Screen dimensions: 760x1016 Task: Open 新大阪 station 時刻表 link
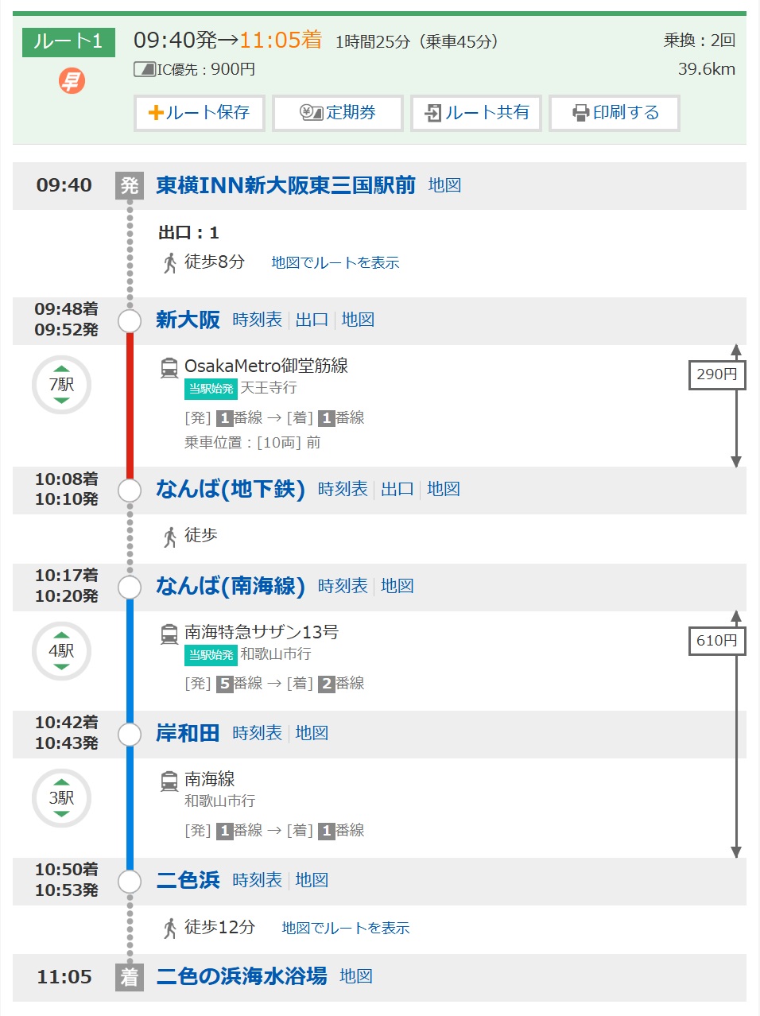(257, 320)
